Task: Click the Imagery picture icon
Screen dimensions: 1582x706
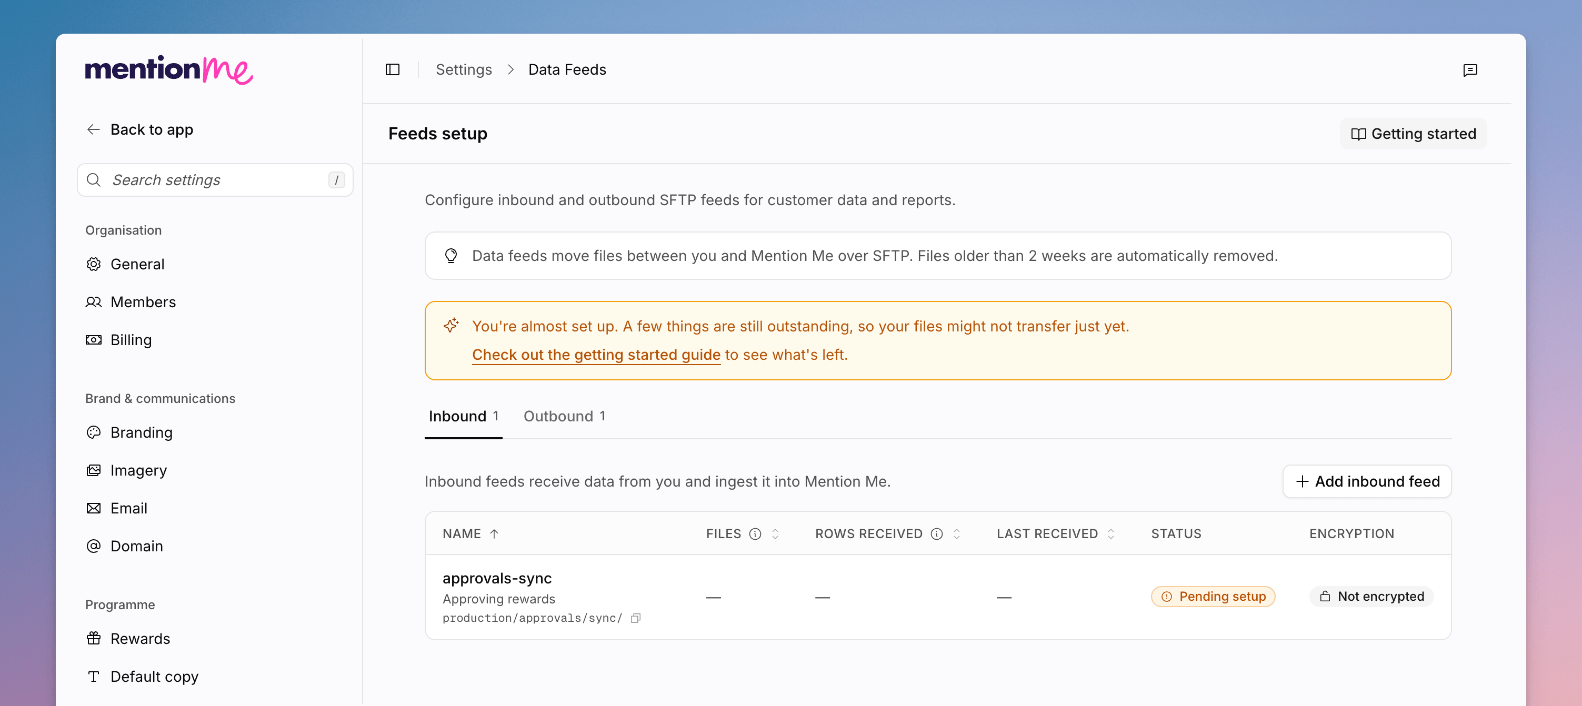Action: [93, 470]
